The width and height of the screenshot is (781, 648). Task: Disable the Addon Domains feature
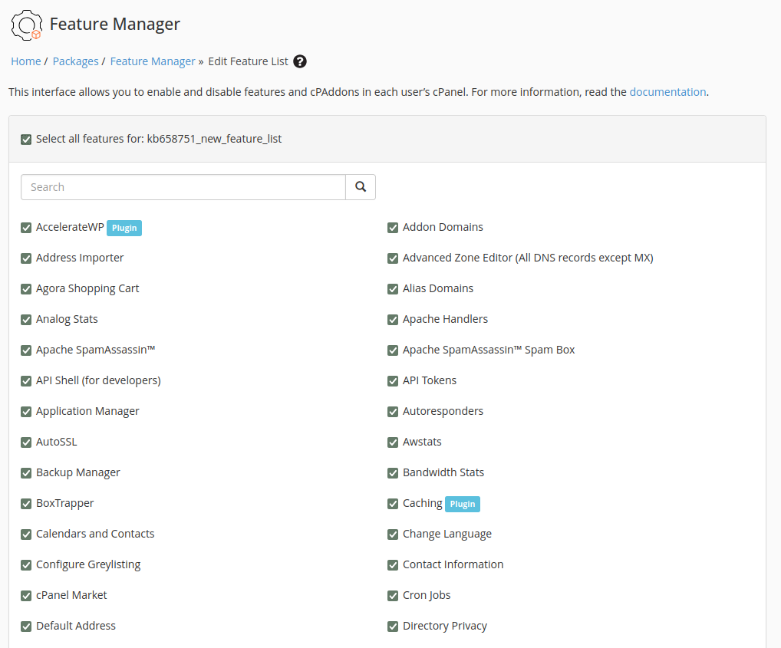click(393, 228)
